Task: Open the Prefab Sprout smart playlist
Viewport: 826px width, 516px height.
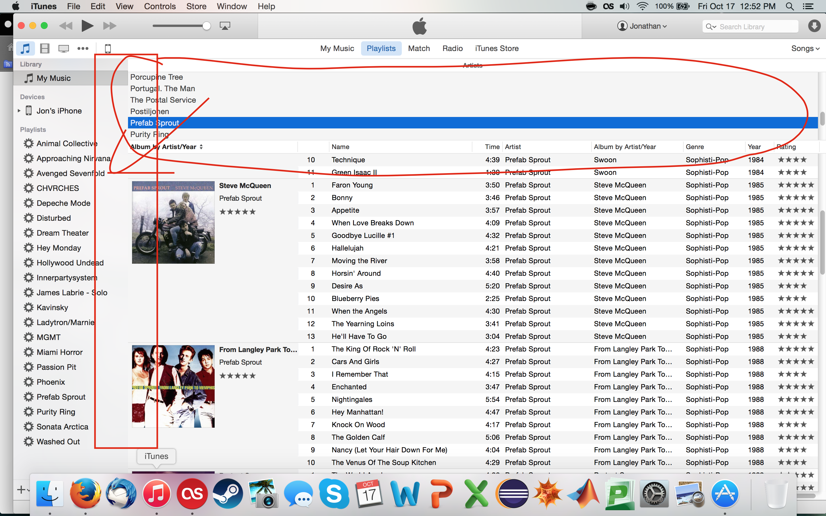Action: (61, 397)
